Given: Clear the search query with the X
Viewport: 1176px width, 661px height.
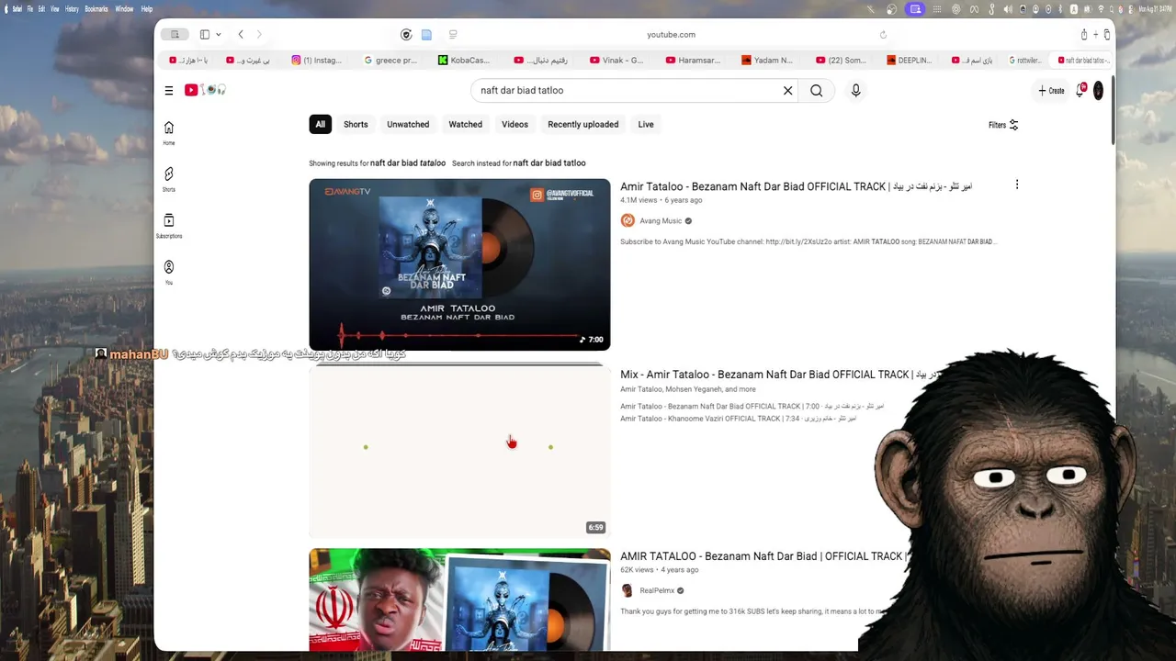Looking at the screenshot, I should 787,90.
